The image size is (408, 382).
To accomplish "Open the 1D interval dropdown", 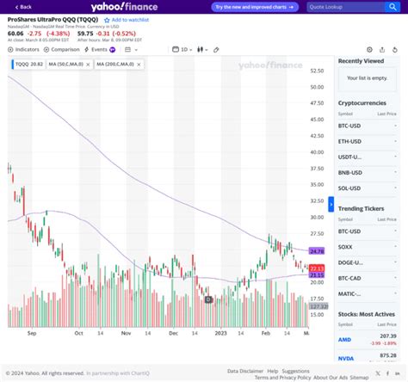I will (x=182, y=50).
